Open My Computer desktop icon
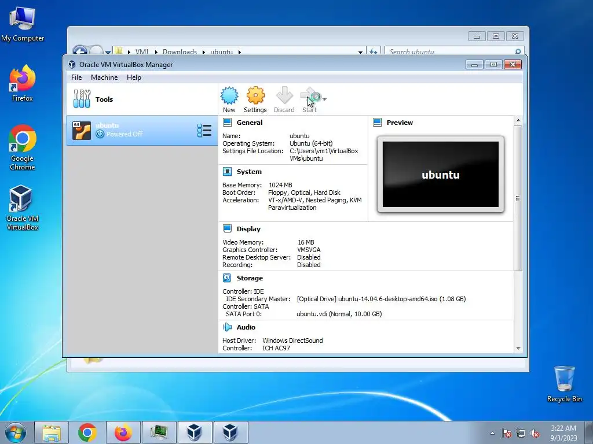Viewport: 593px width, 444px height. (x=23, y=25)
